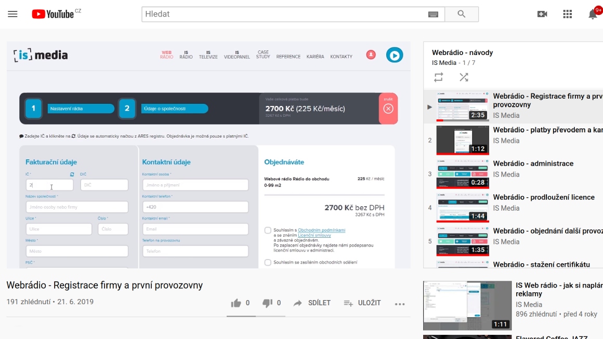Open the create video camera icon
The image size is (603, 339).
click(542, 14)
